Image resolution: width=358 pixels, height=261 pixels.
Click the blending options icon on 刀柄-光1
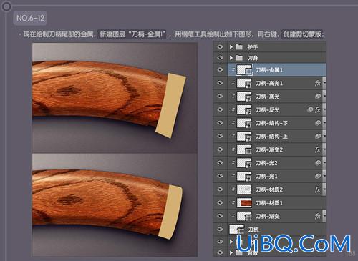(318, 176)
